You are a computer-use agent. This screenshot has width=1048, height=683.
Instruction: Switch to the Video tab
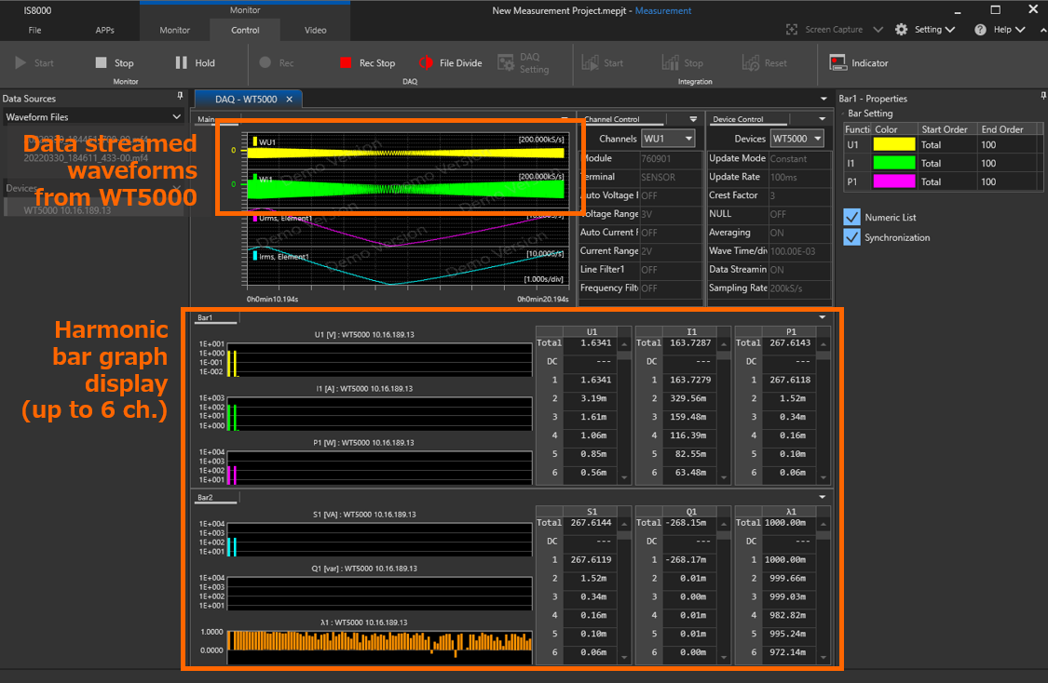(316, 30)
